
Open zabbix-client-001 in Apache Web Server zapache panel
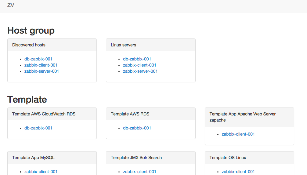click(238, 134)
